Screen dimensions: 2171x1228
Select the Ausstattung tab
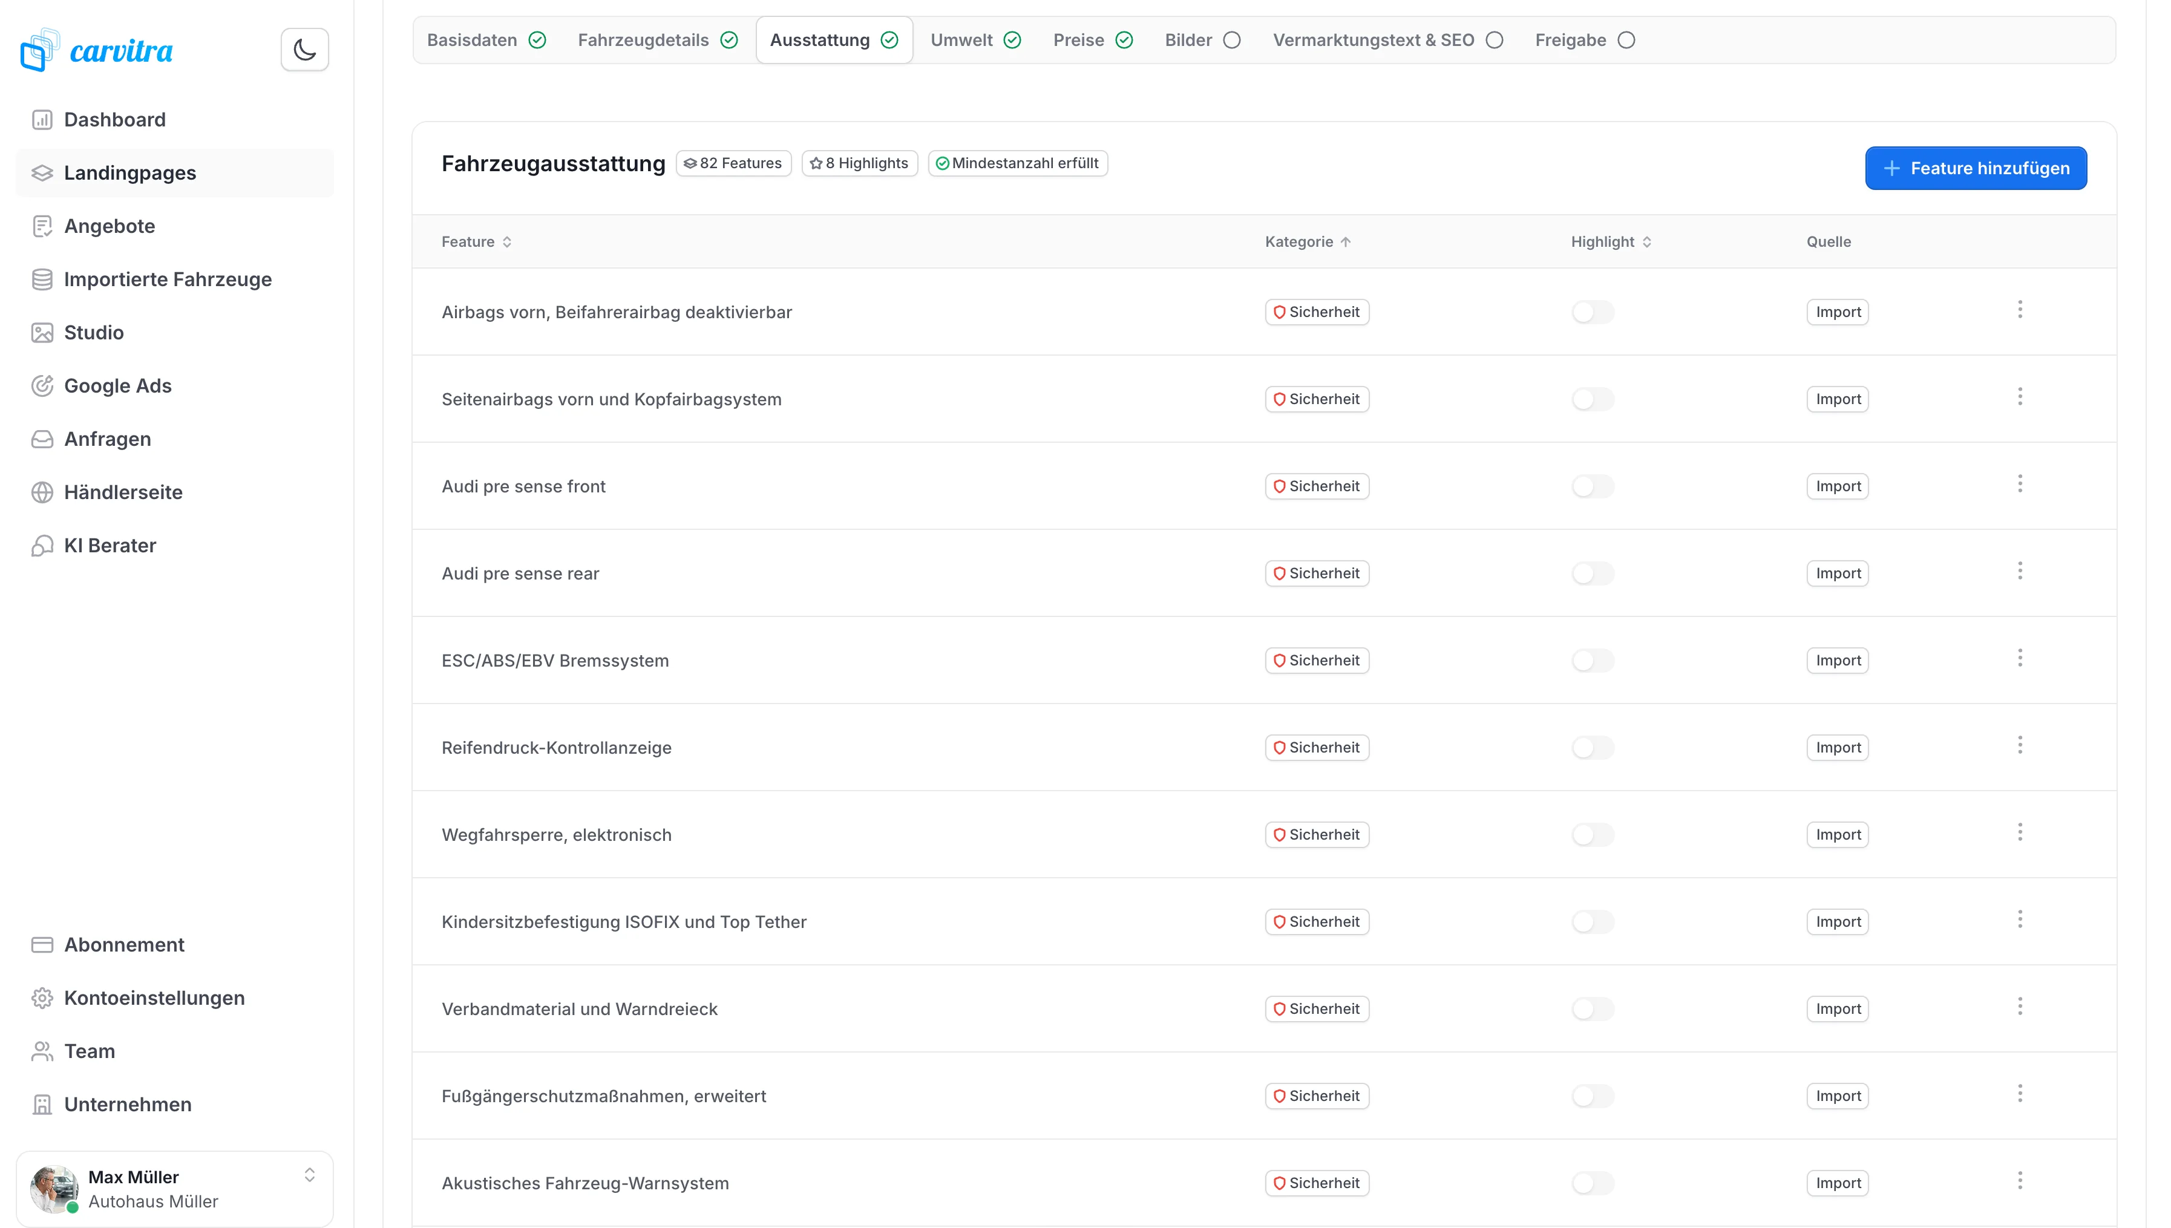pos(834,40)
